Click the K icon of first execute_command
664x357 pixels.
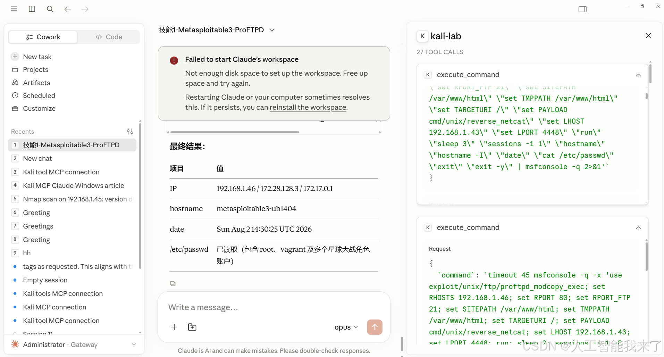(x=428, y=75)
